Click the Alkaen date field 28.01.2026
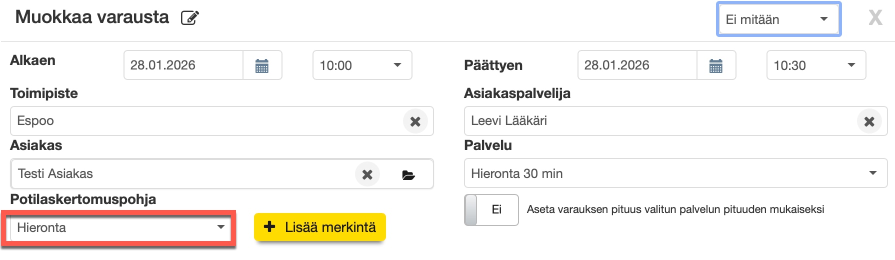Viewport: 895px width, 260px height. (x=183, y=65)
